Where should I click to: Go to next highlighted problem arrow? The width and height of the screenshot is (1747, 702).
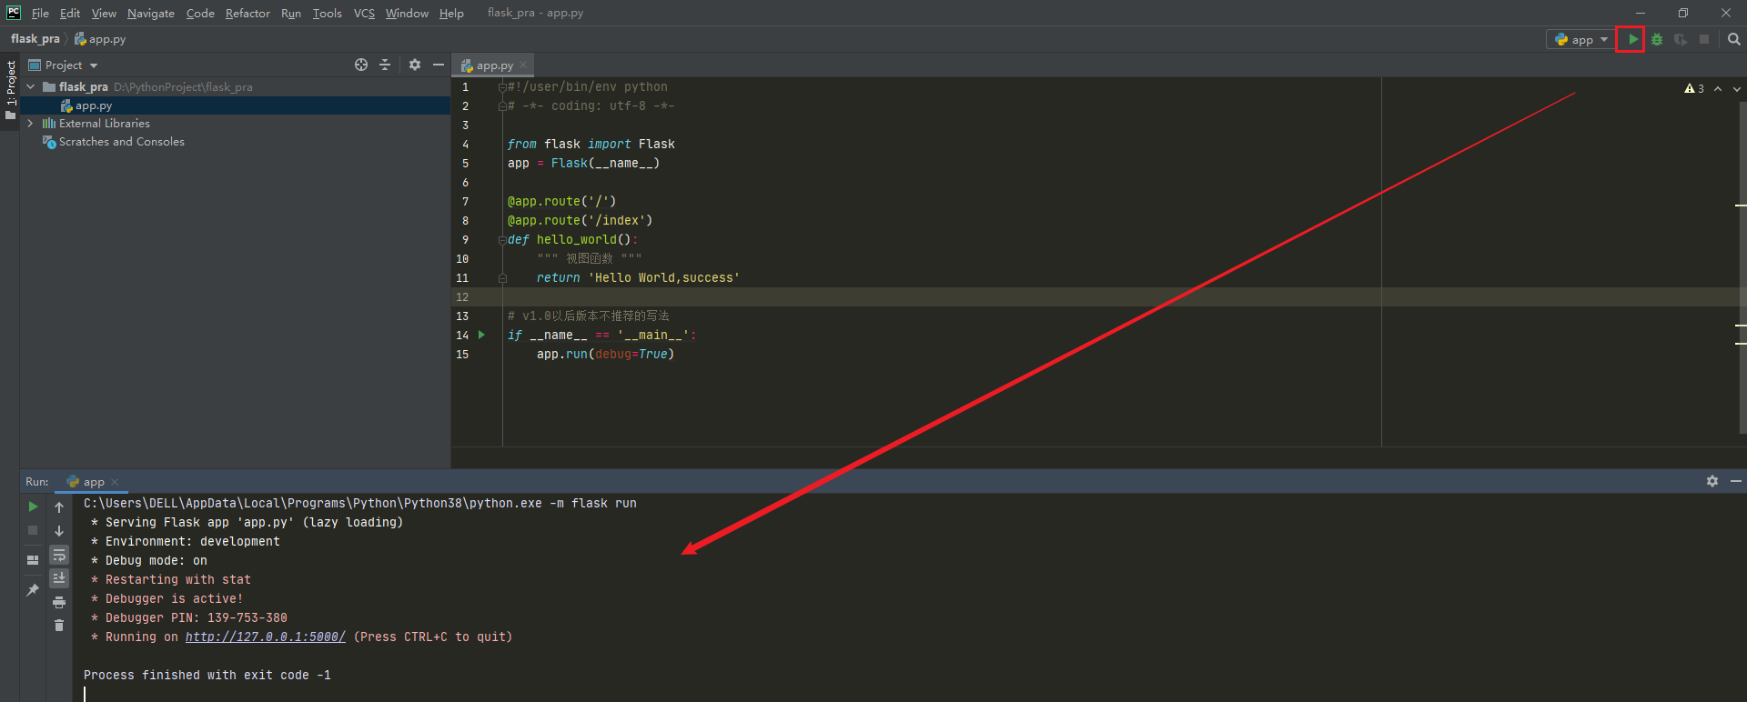[x=1737, y=88]
